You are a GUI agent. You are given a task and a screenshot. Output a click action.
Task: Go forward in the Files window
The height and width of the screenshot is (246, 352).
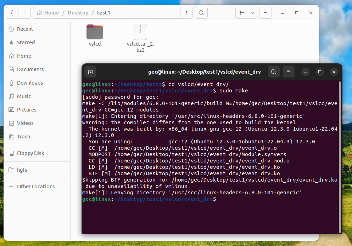tap(24, 13)
